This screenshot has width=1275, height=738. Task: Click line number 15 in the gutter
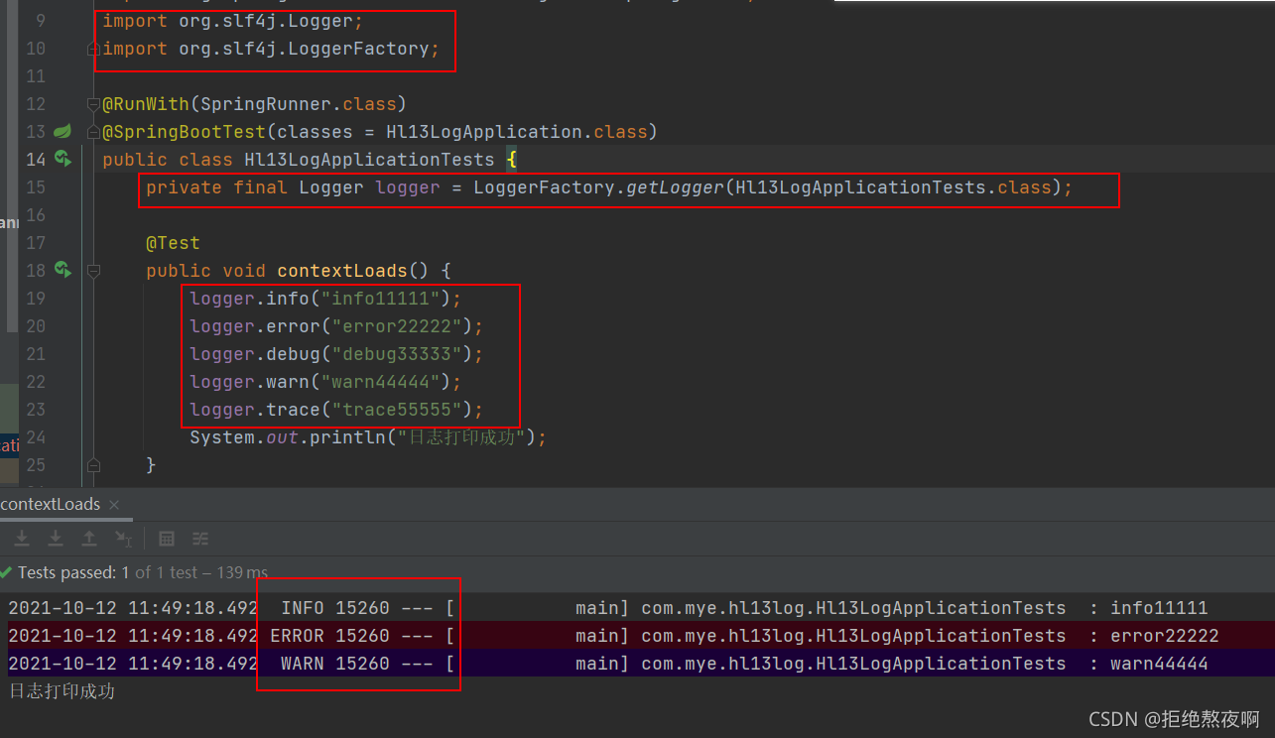pos(35,187)
